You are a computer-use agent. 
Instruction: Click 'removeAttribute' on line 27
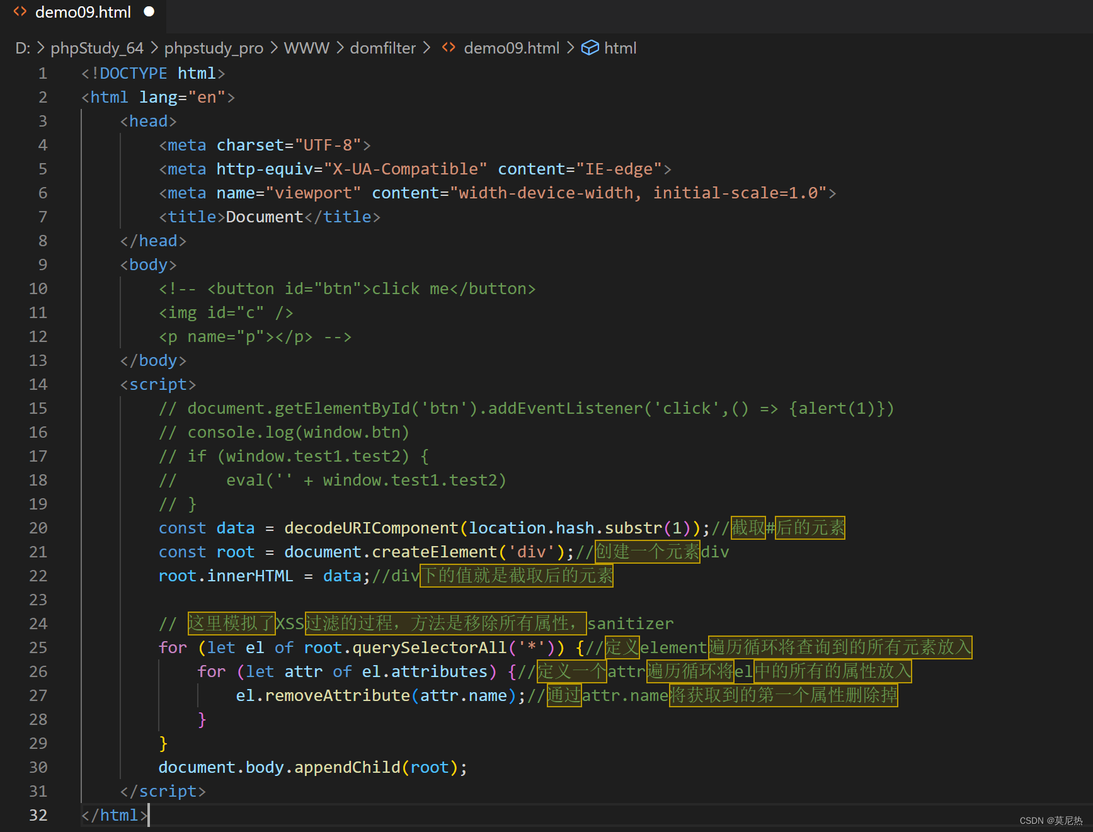[337, 696]
